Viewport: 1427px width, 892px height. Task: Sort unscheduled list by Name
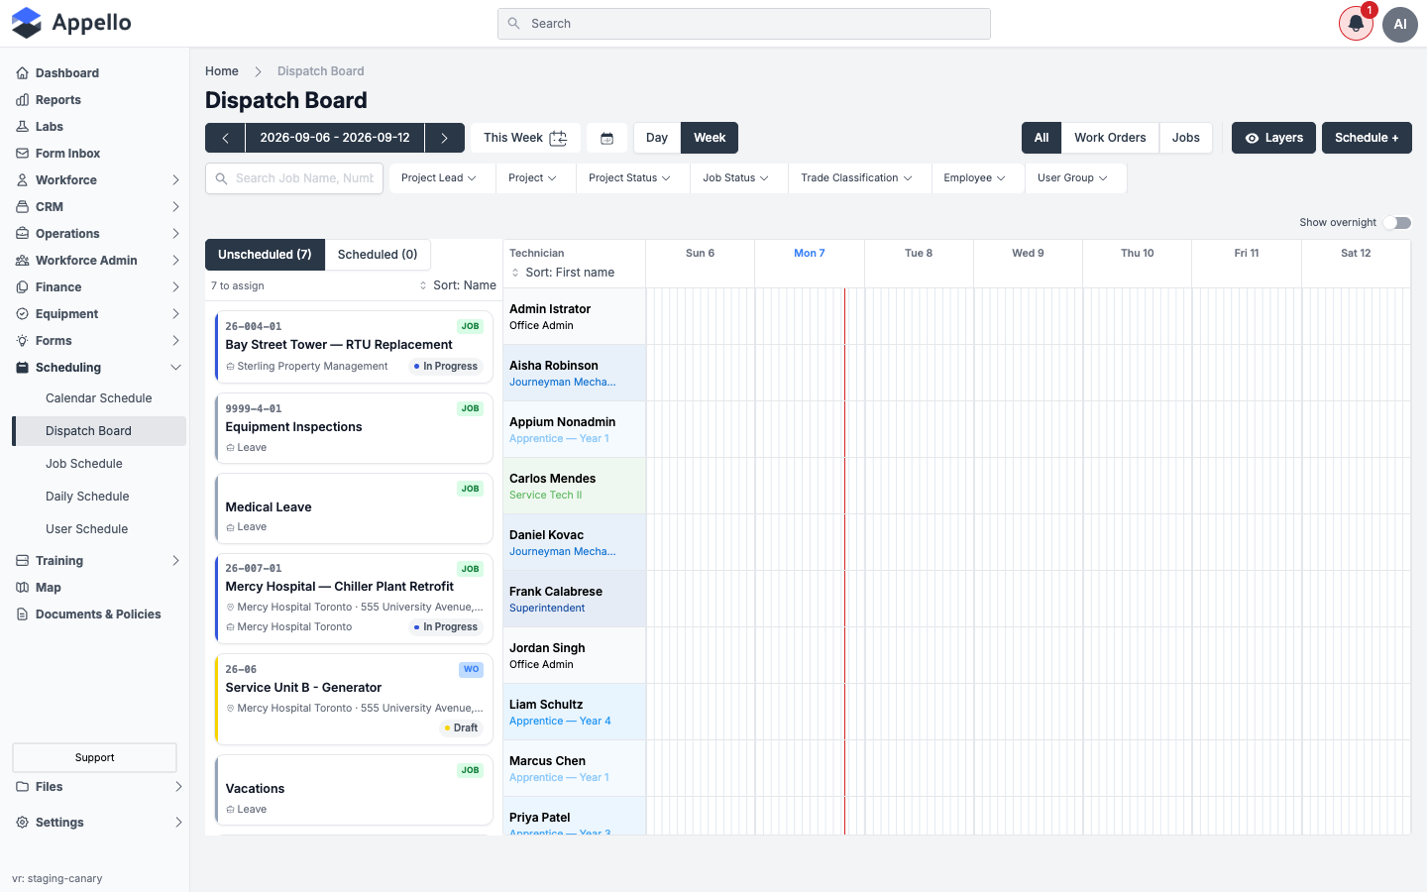[x=458, y=285]
